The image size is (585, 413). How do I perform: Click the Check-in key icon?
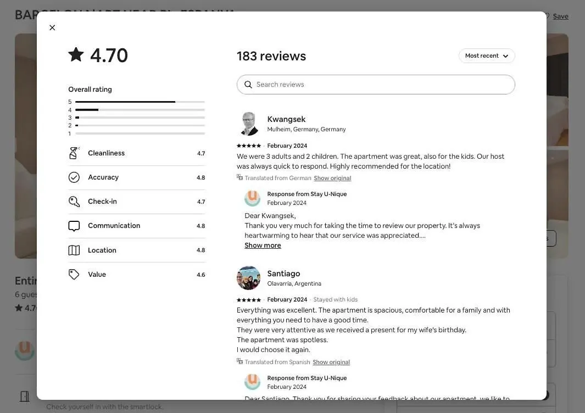74,202
